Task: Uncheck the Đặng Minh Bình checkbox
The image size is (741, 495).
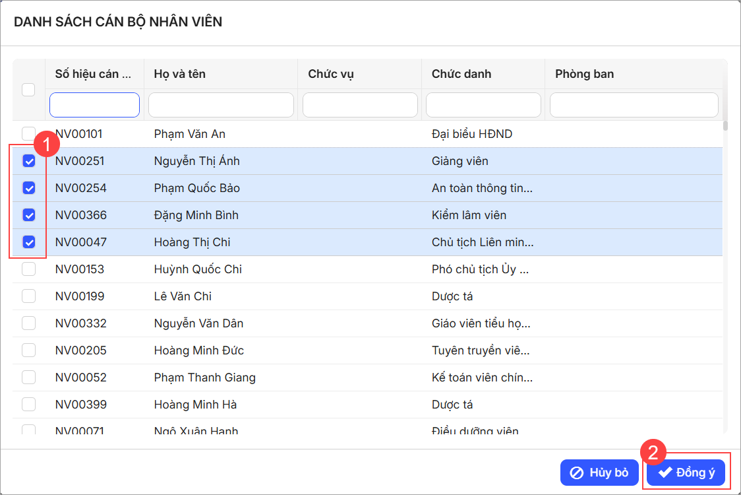Action: pyautogui.click(x=29, y=215)
